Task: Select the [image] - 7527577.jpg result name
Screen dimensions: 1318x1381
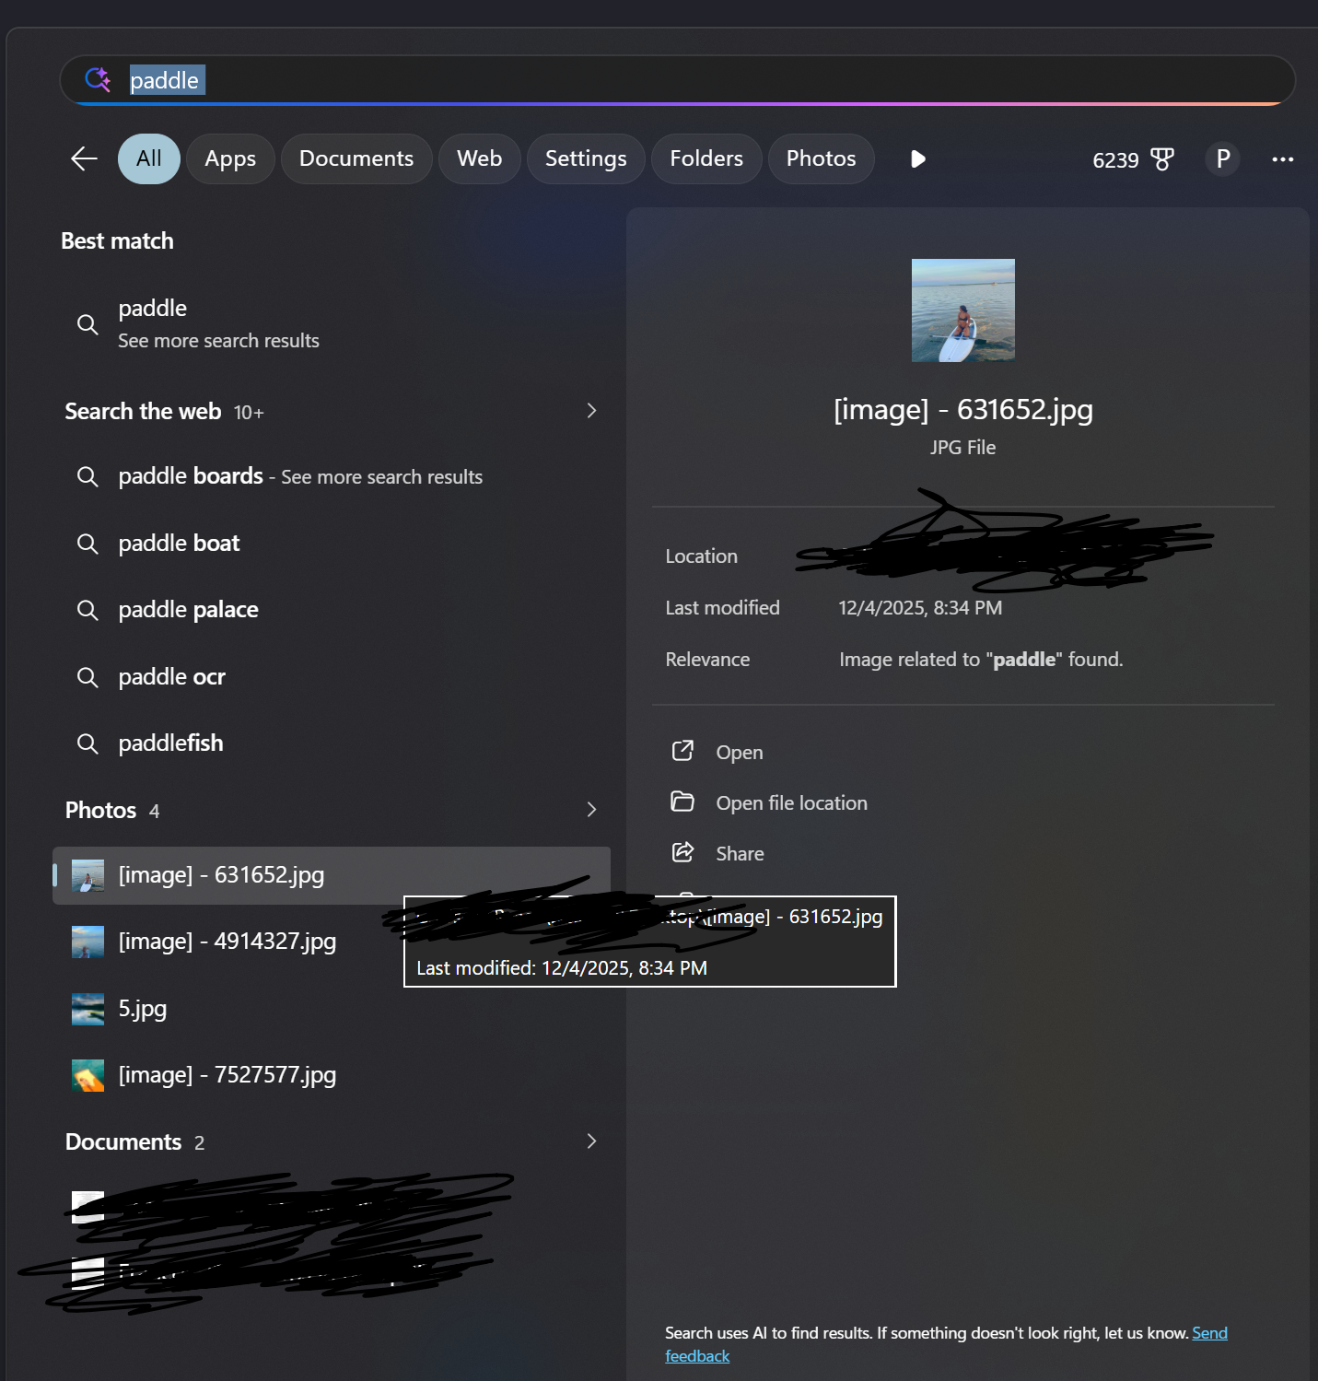Action: pyautogui.click(x=227, y=1075)
